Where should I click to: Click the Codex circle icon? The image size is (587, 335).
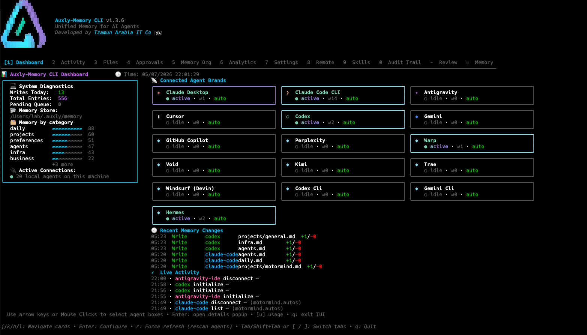tap(288, 117)
